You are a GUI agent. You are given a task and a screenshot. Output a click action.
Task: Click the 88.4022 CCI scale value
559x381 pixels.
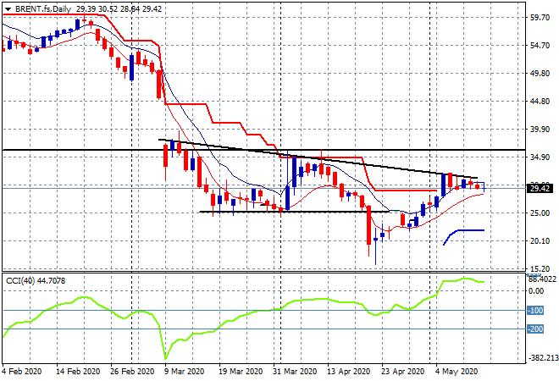click(542, 277)
